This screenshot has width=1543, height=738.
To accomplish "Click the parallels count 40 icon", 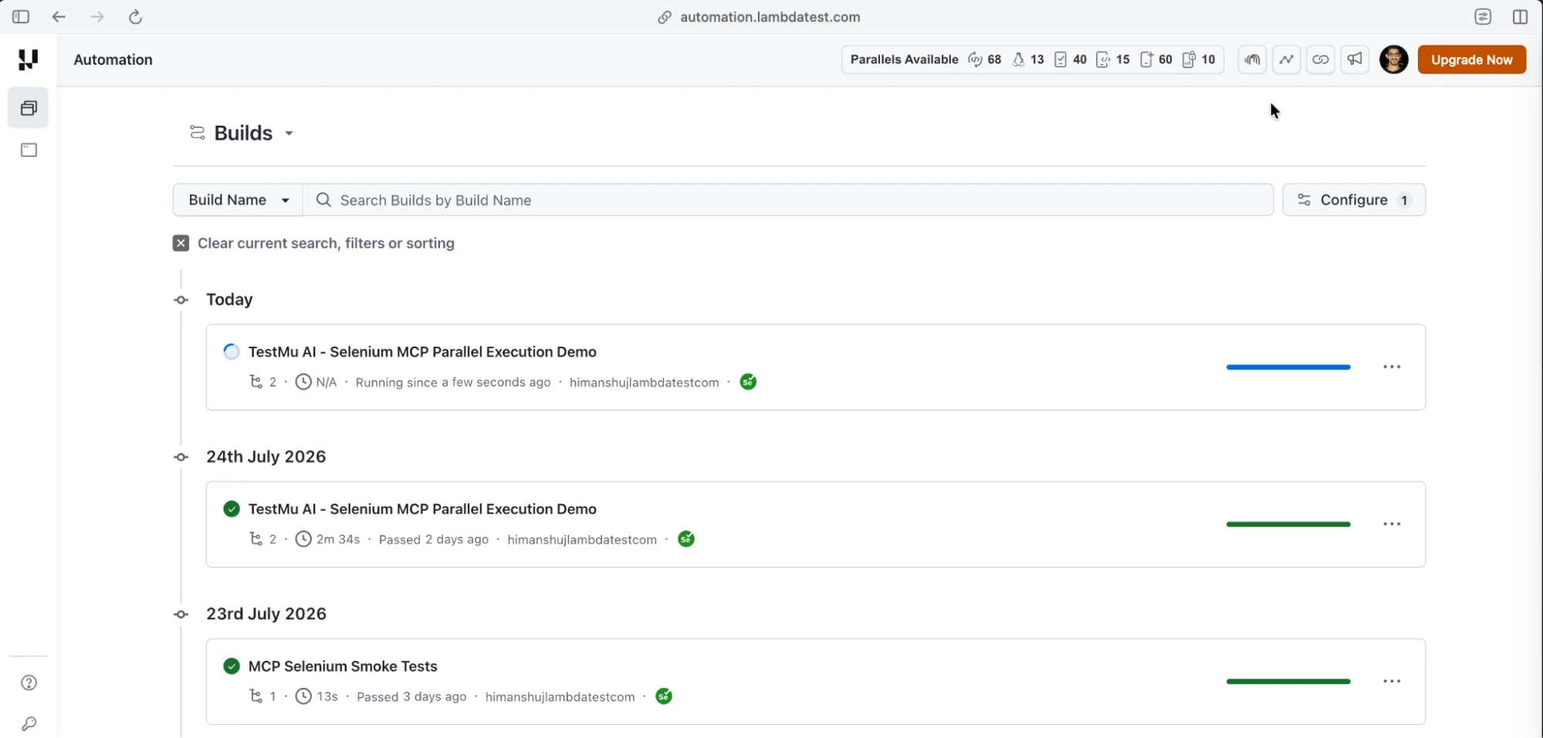I will pos(1061,59).
